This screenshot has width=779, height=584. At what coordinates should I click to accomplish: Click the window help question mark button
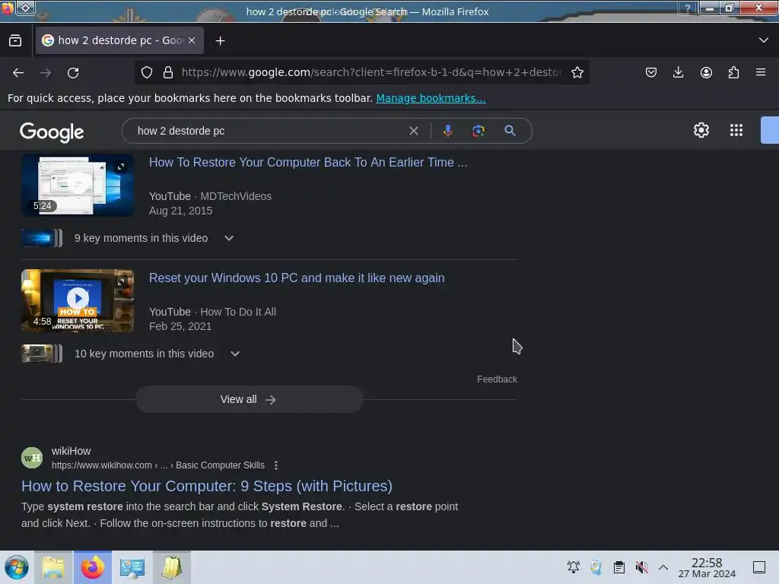[x=687, y=8]
